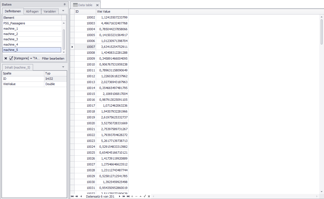Jump to the last record
324x199 pixels.
click(128, 196)
